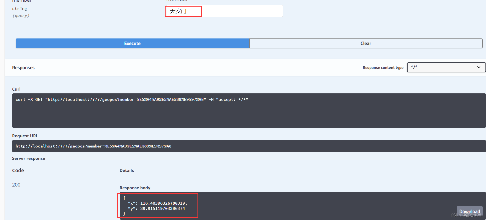Select the curl command text block
Screen dimensions: 486x220
tap(249, 110)
